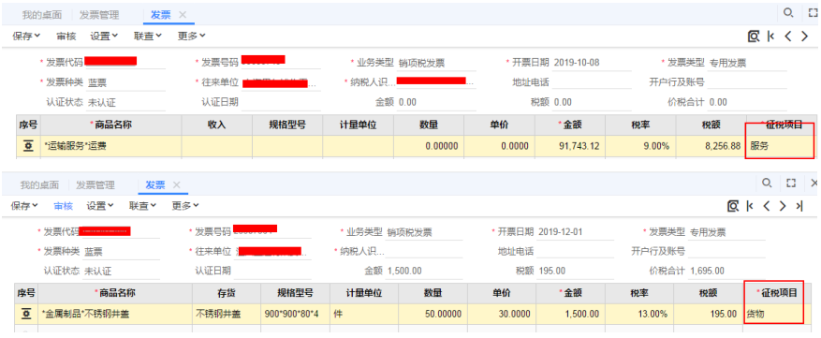Click the 开票日期 field showing 2019-10-08
Viewport: 821px width, 338px height.
(x=592, y=63)
